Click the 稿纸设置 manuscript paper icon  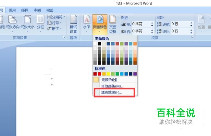pyautogui.click(x=73, y=24)
